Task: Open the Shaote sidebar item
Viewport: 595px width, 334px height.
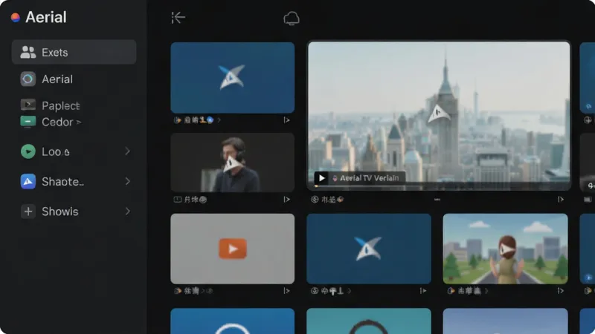Action: tap(74, 181)
